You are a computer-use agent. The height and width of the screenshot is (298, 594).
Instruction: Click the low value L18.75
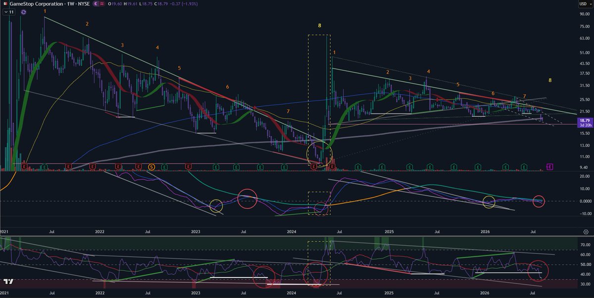click(145, 4)
